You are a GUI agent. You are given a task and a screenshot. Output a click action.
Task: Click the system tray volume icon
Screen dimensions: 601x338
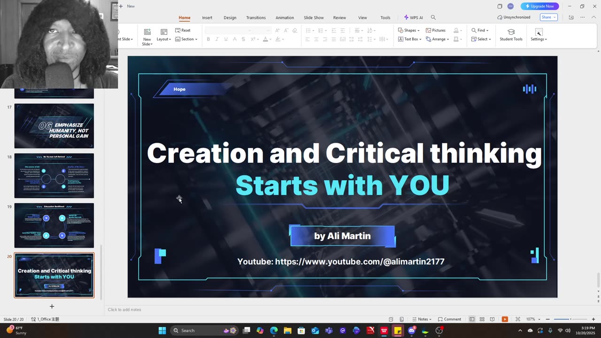pos(568,330)
